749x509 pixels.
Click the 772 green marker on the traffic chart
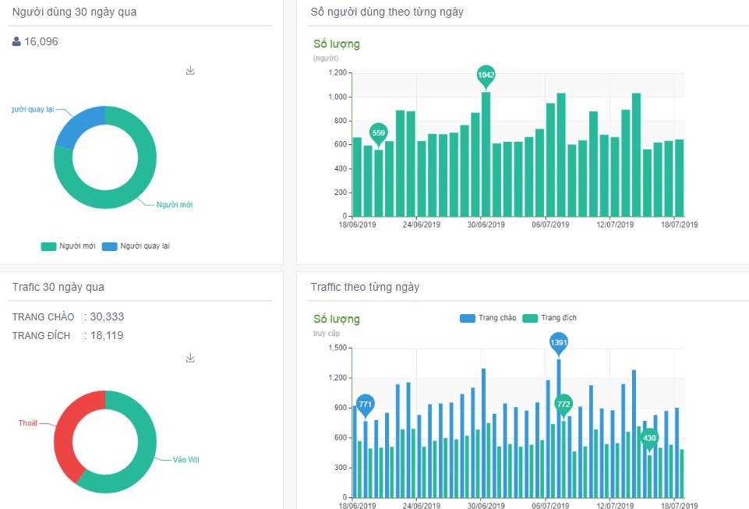[x=564, y=405]
